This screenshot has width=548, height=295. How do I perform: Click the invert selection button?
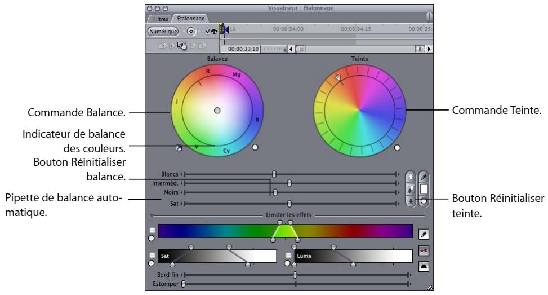[x=424, y=267]
